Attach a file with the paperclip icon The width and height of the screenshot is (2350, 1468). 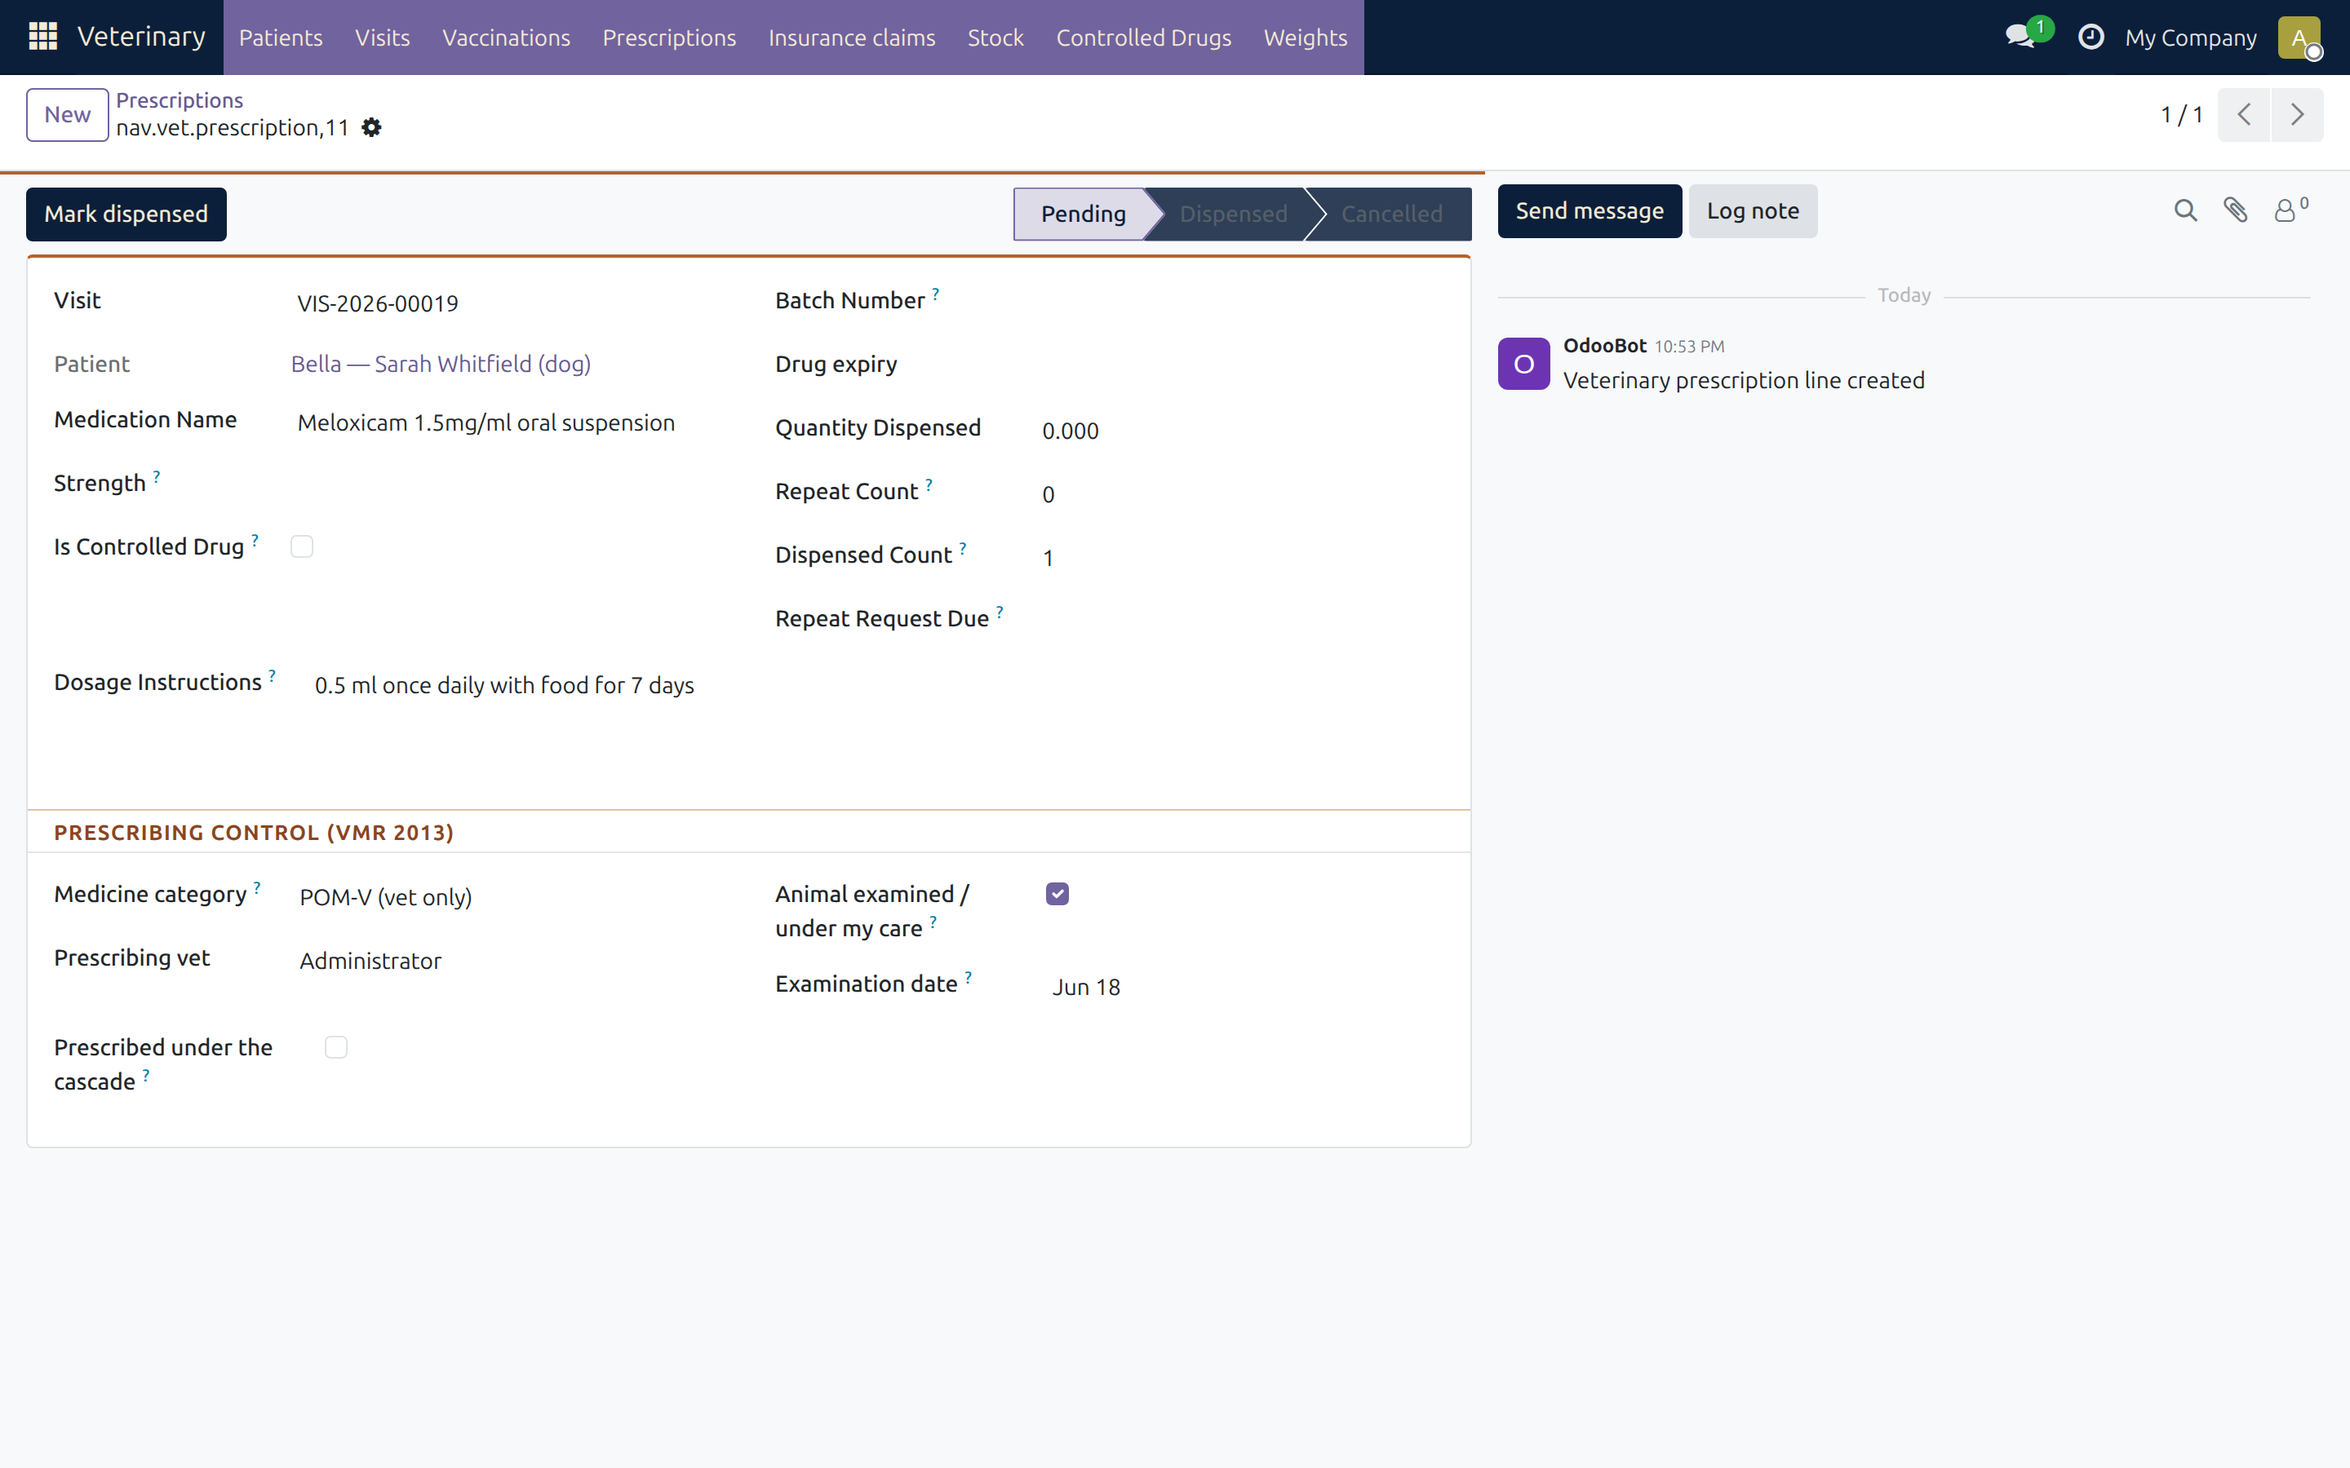2236,210
